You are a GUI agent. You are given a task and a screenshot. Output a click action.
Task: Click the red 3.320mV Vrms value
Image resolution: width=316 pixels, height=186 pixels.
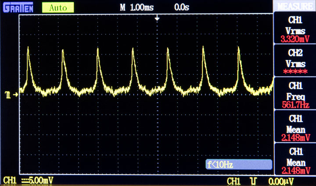pyautogui.click(x=295, y=39)
